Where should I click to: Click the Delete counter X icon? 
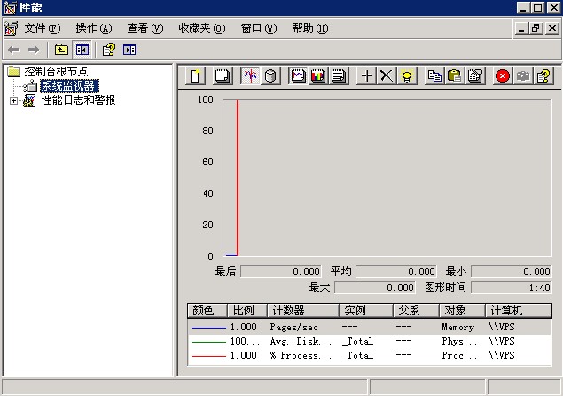tap(387, 75)
